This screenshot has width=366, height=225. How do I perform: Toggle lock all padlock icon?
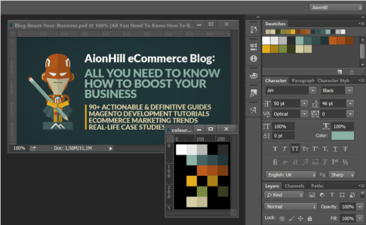pos(310,218)
